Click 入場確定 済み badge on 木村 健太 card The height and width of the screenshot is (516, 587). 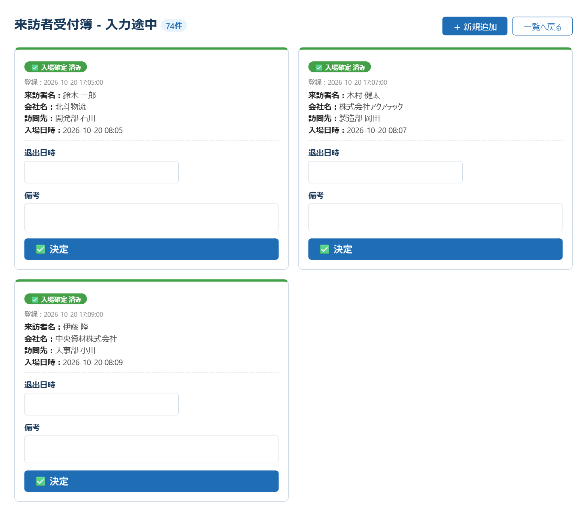(x=339, y=67)
